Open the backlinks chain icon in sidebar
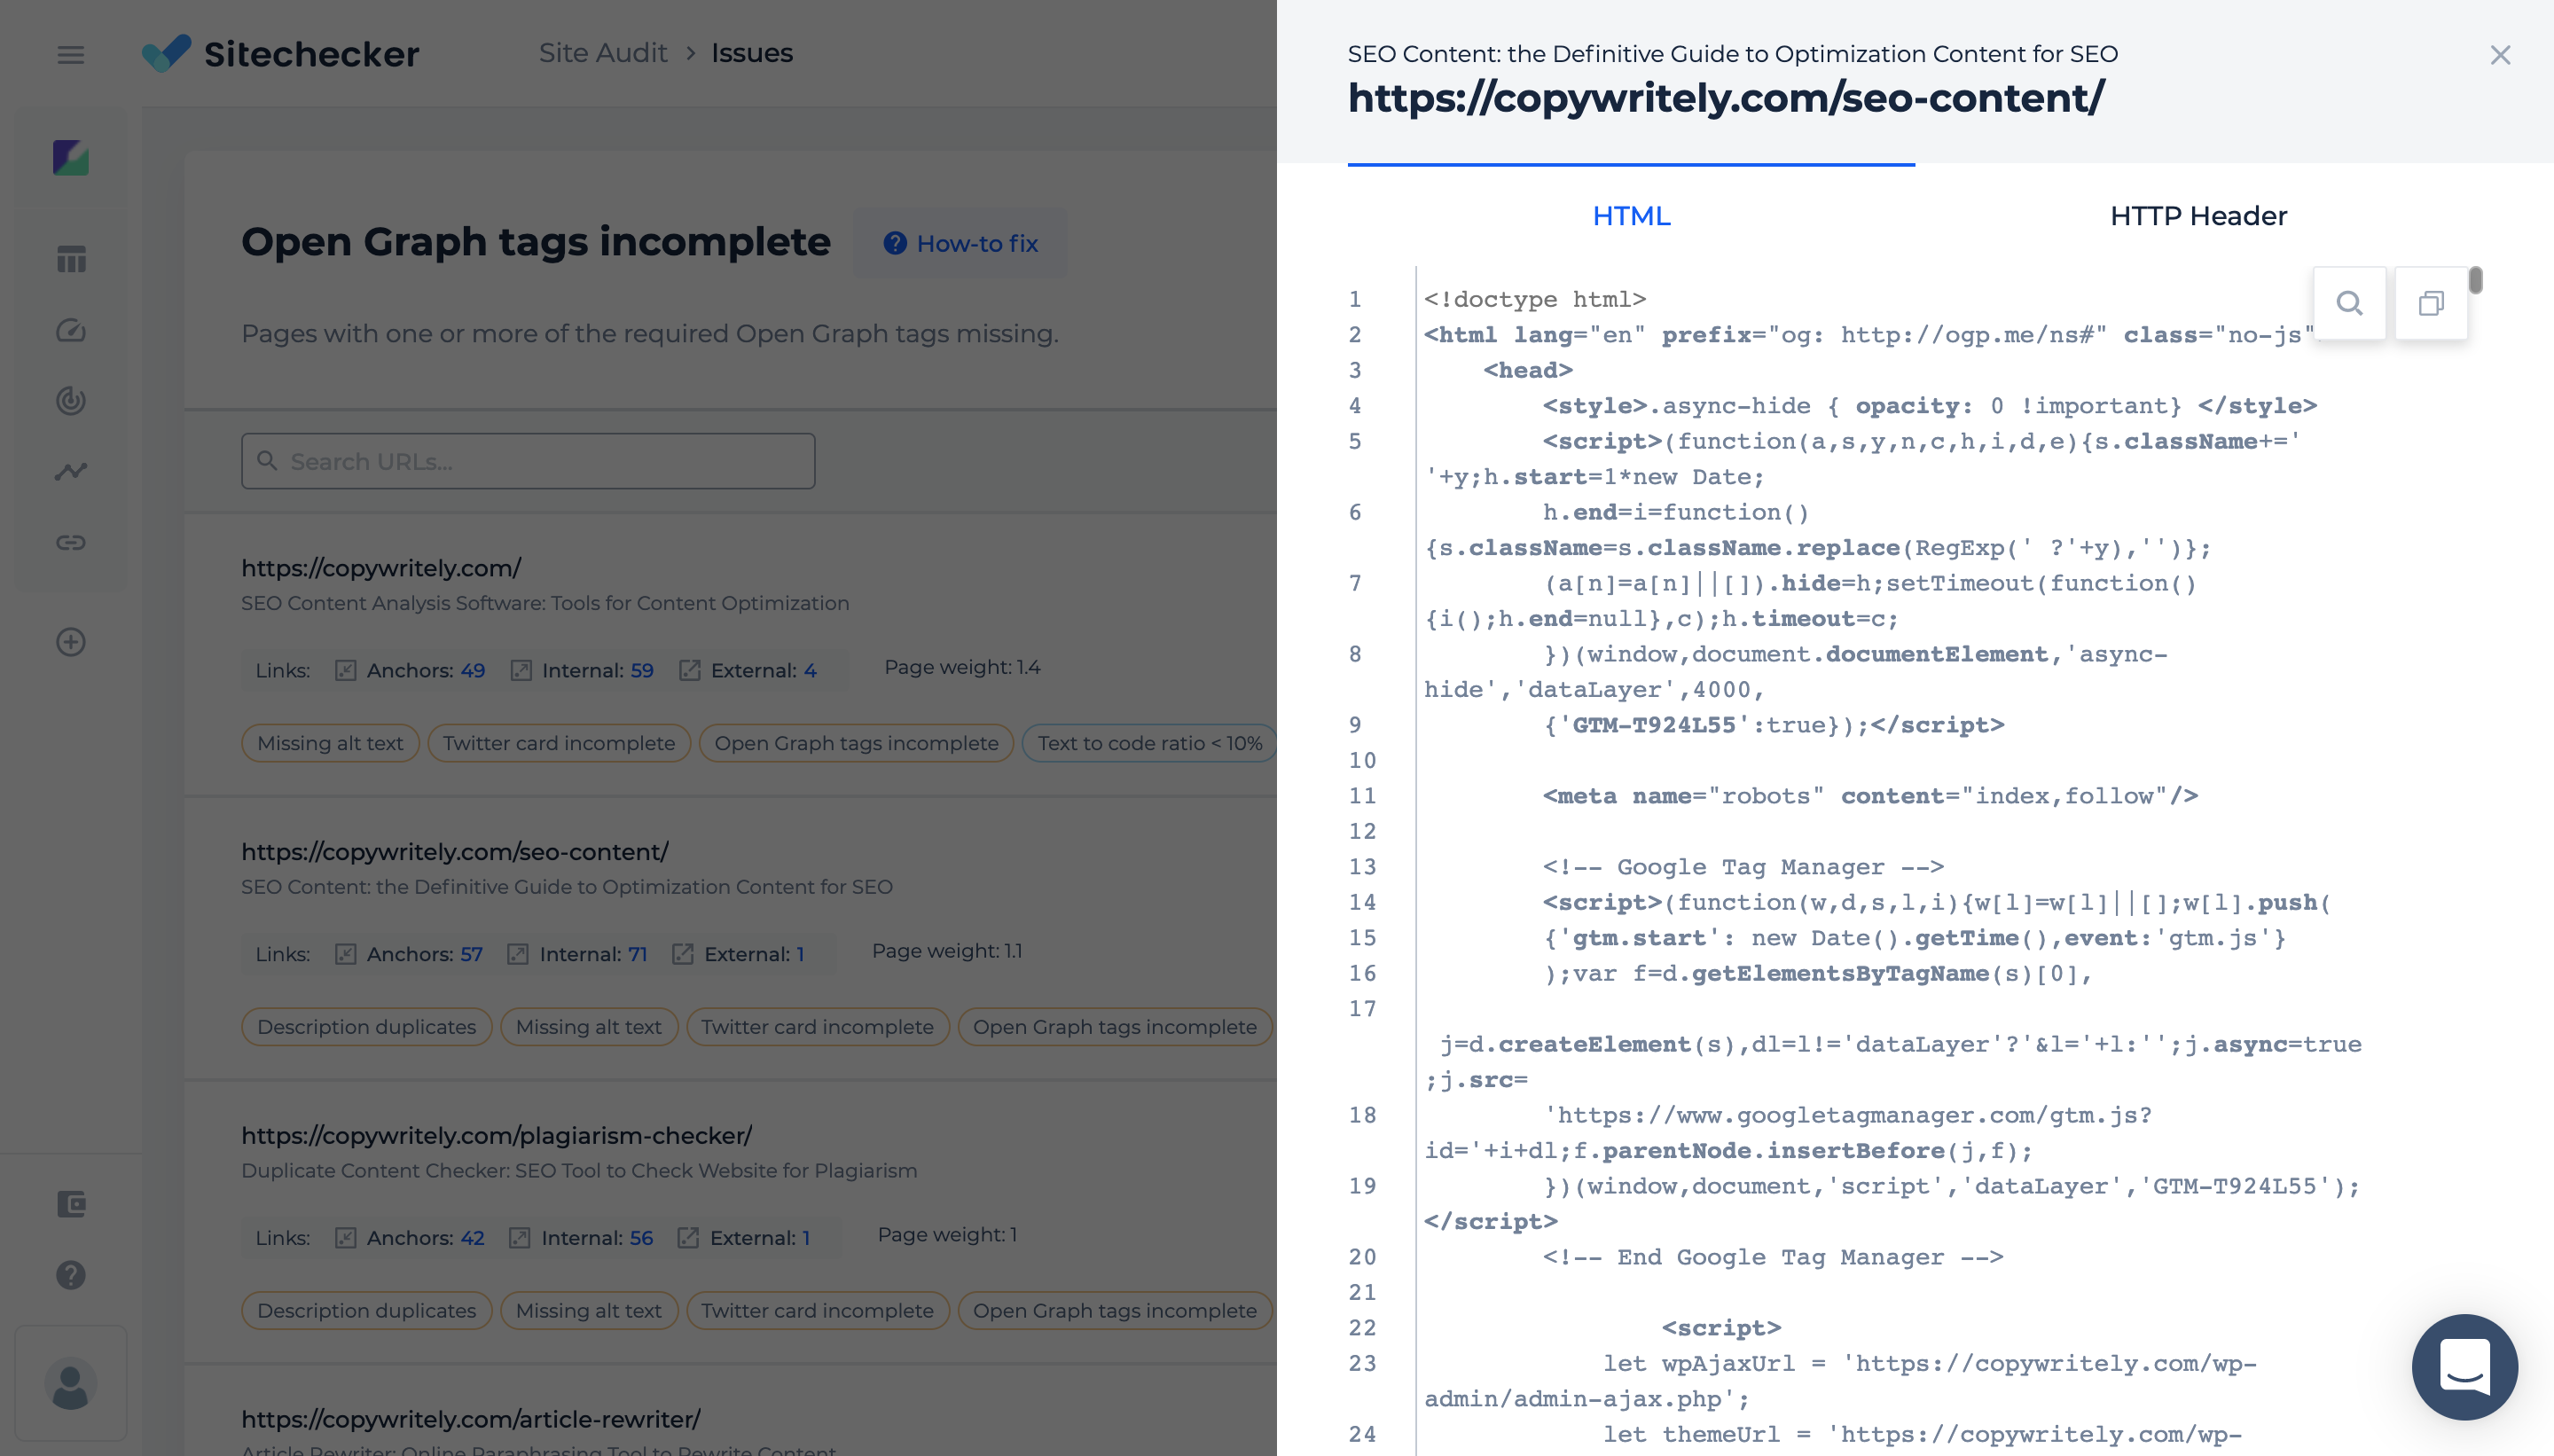Viewport: 2554px width, 1456px height. (71, 542)
